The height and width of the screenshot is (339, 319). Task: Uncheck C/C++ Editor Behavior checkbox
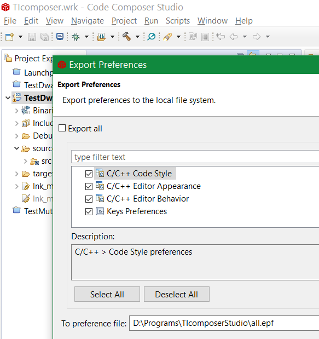click(x=89, y=199)
